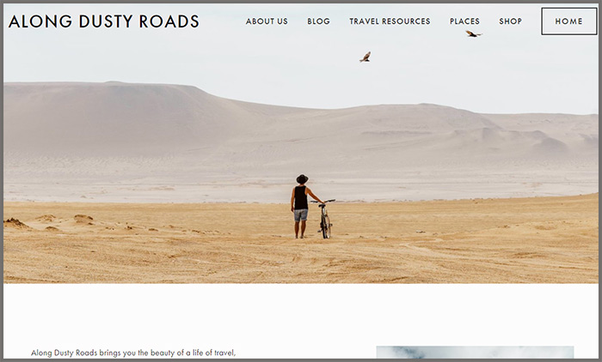The height and width of the screenshot is (362, 602).
Task: Click the bird beneath the Places link
Action: tap(473, 33)
